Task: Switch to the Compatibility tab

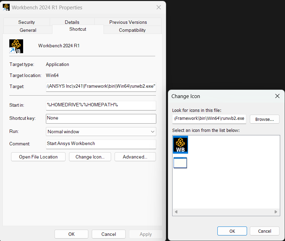Action: pyautogui.click(x=132, y=30)
